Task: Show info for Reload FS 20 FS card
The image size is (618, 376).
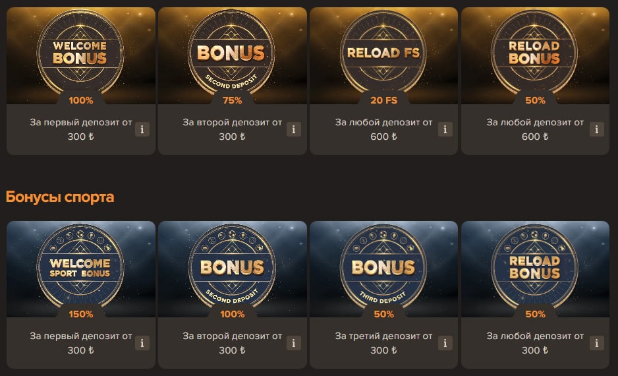Action: point(445,129)
